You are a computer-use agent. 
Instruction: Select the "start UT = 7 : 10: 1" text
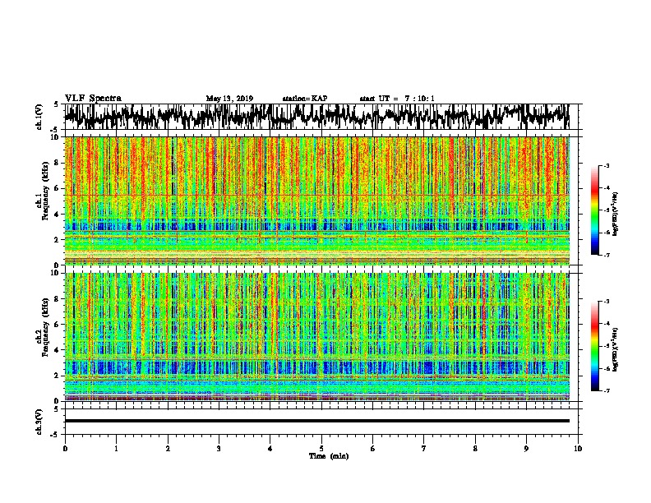[x=397, y=99]
